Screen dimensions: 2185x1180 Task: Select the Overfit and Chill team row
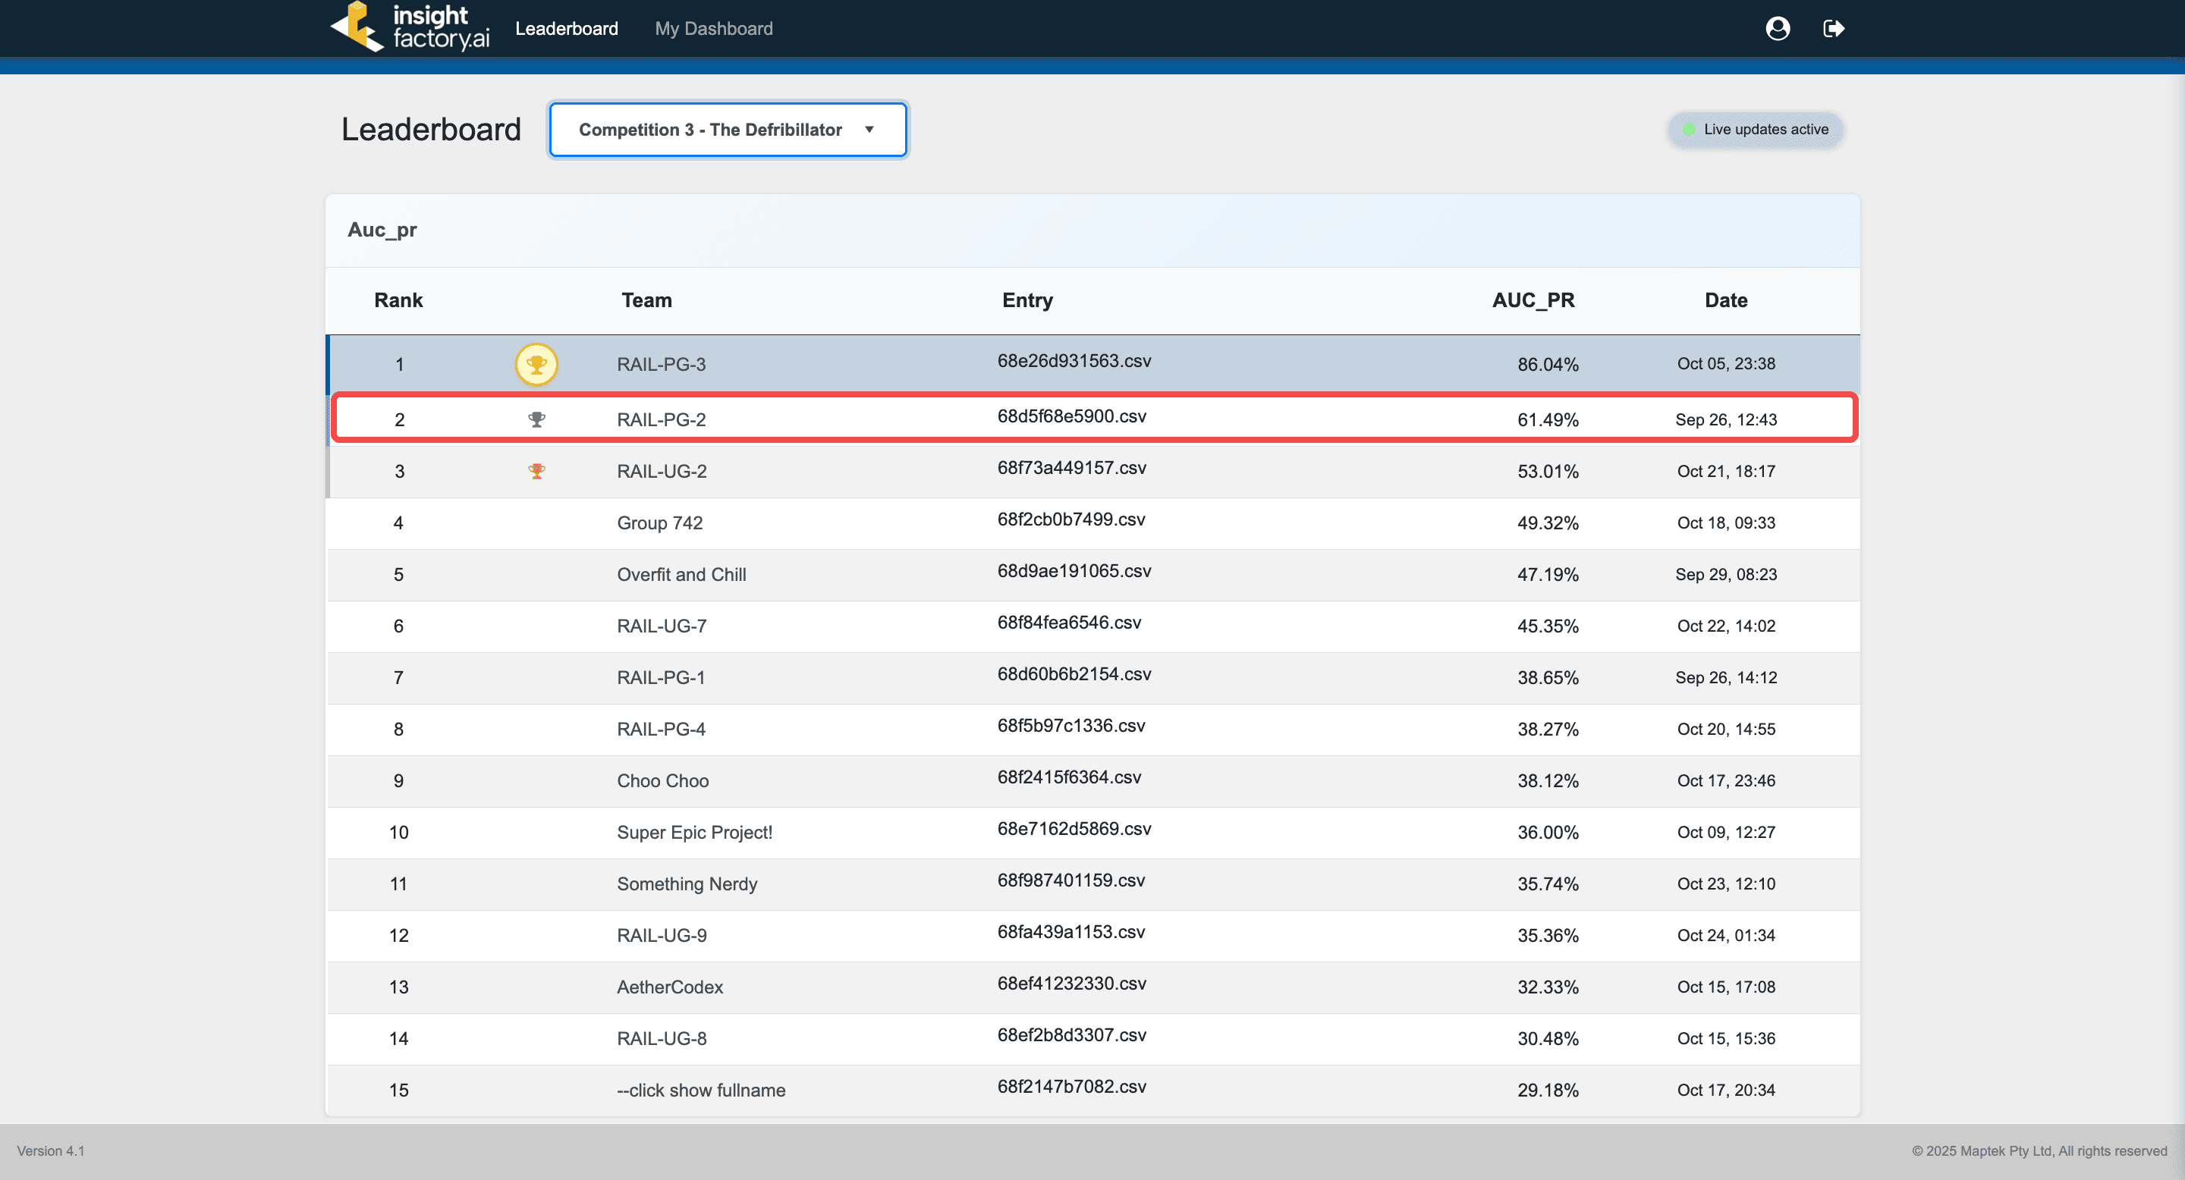(681, 575)
